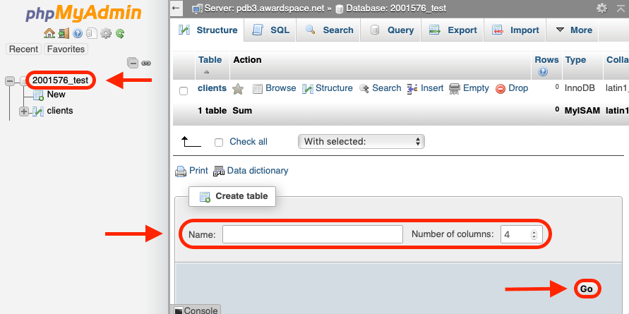Click the page settings gear in the top-right
The width and height of the screenshot is (629, 314).
(601, 8)
